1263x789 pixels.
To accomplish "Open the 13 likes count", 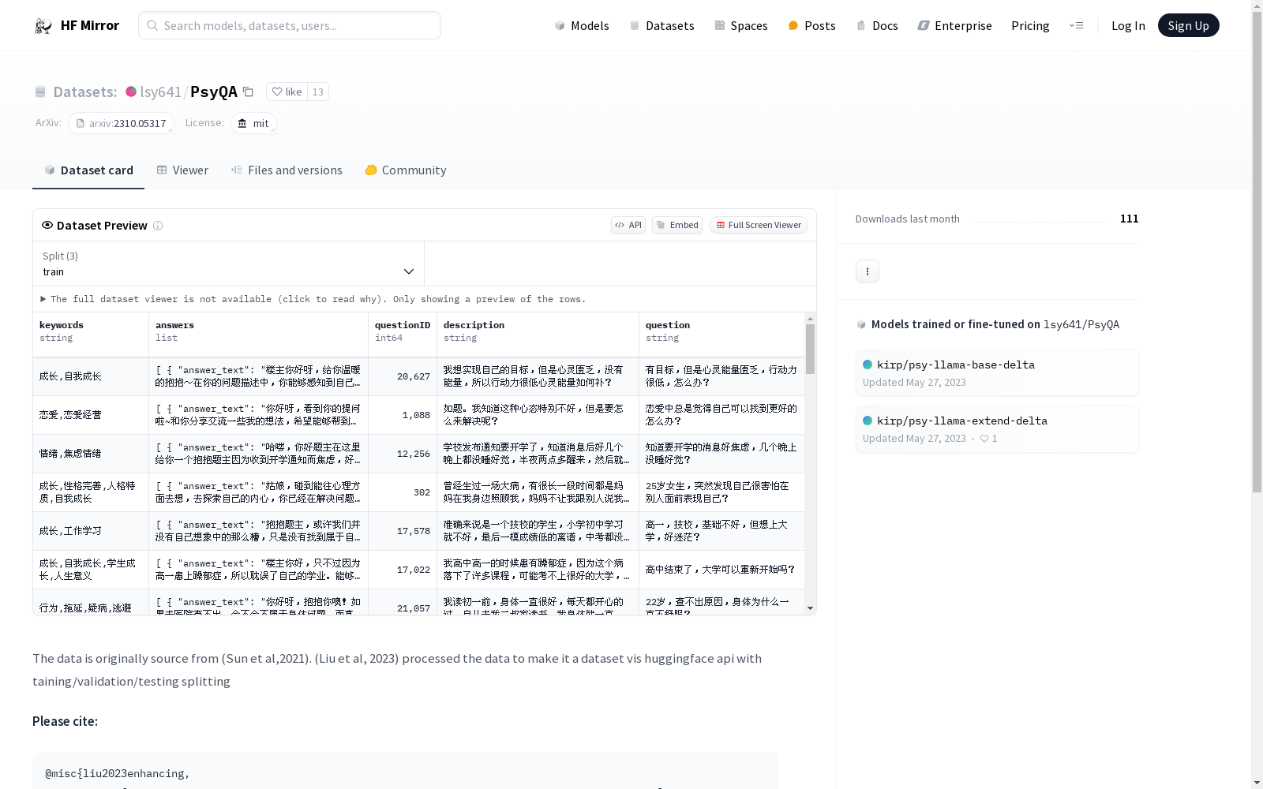I will click(x=318, y=92).
